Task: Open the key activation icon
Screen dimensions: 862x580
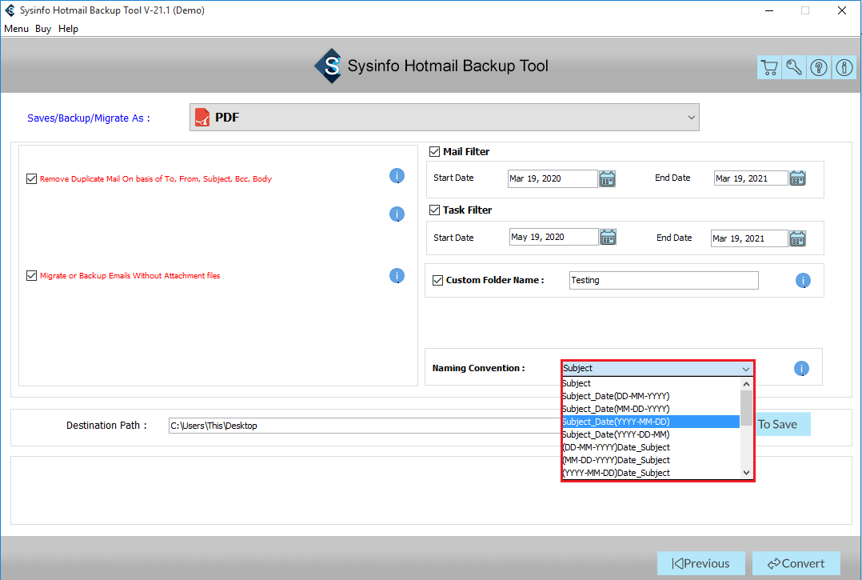Action: click(793, 67)
